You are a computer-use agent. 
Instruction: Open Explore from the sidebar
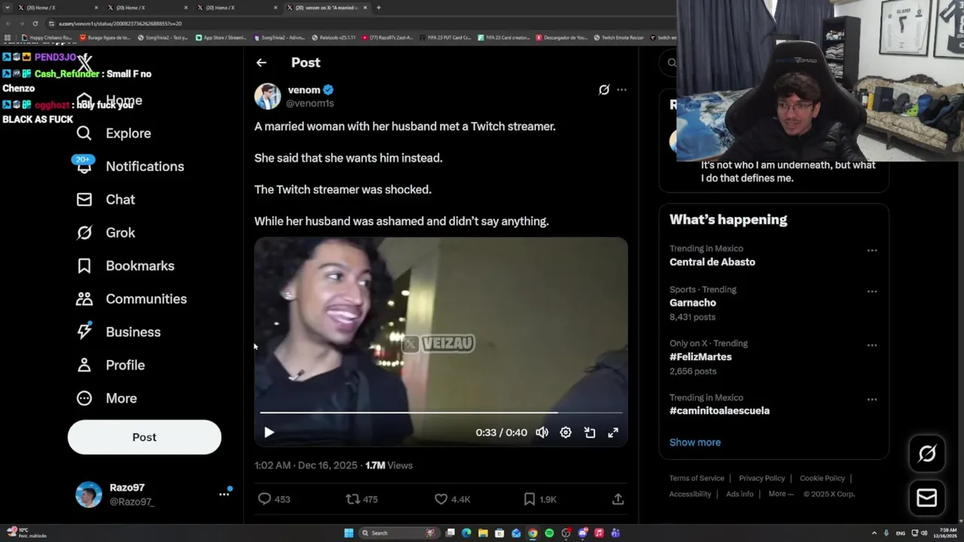pyautogui.click(x=114, y=133)
